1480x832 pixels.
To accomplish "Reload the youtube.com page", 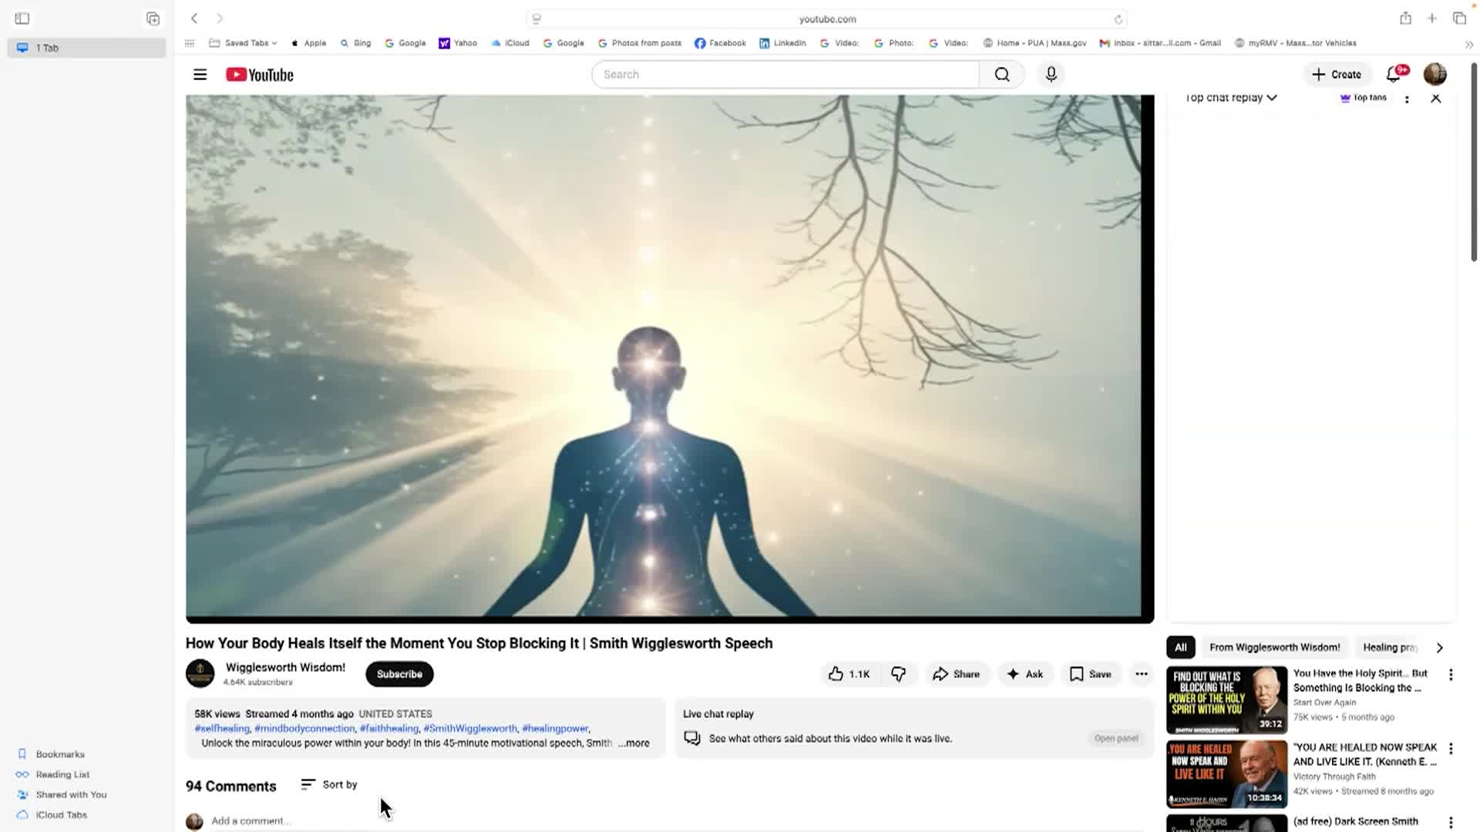I will [x=1118, y=19].
